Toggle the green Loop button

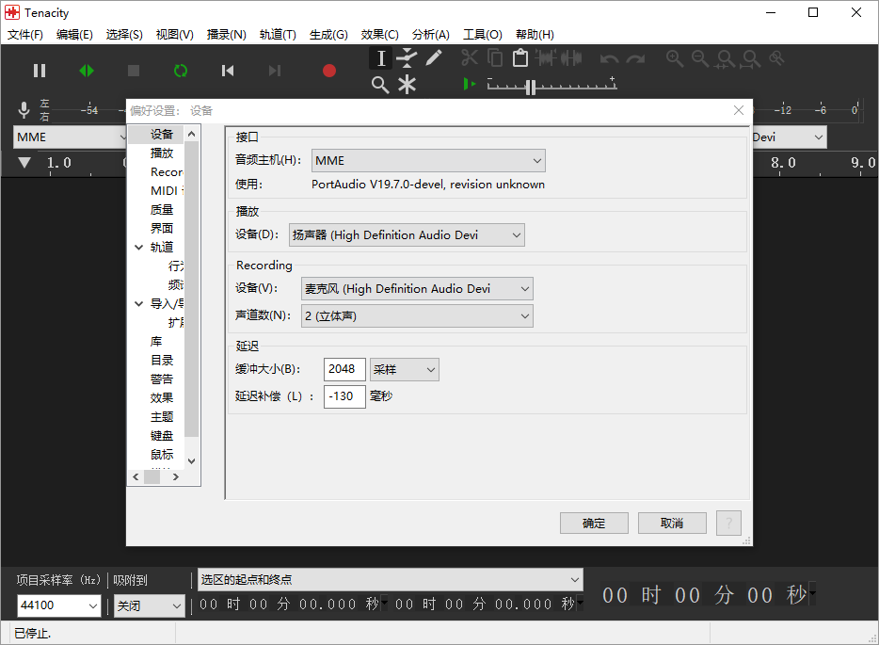click(181, 71)
